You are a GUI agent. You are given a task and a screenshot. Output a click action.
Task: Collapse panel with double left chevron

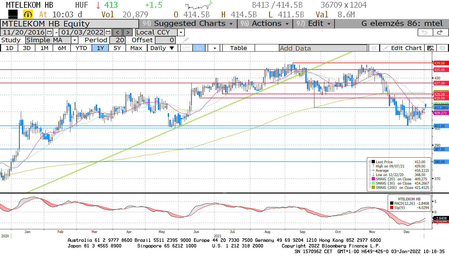pyautogui.click(x=374, y=48)
